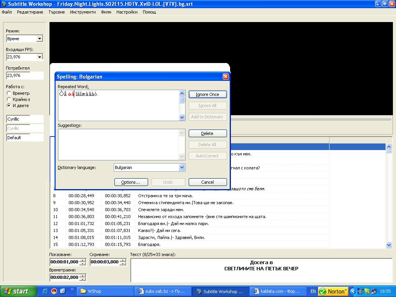Click start time 00:00:28,449 cell
Image resolution: width=396 pixels, height=297 pixels.
81,196
